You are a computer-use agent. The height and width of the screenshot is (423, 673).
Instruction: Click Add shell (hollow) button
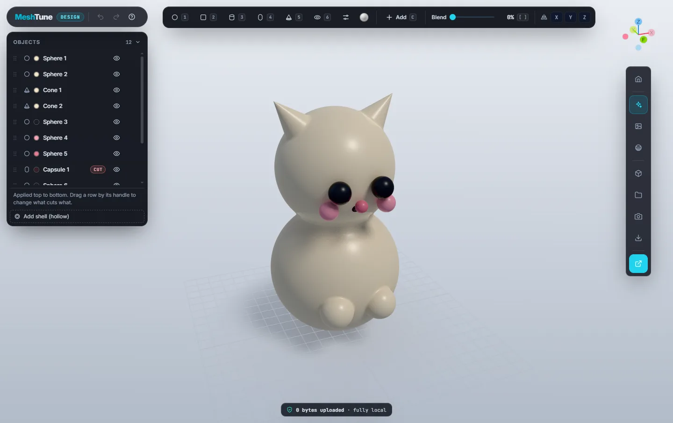[x=77, y=216]
